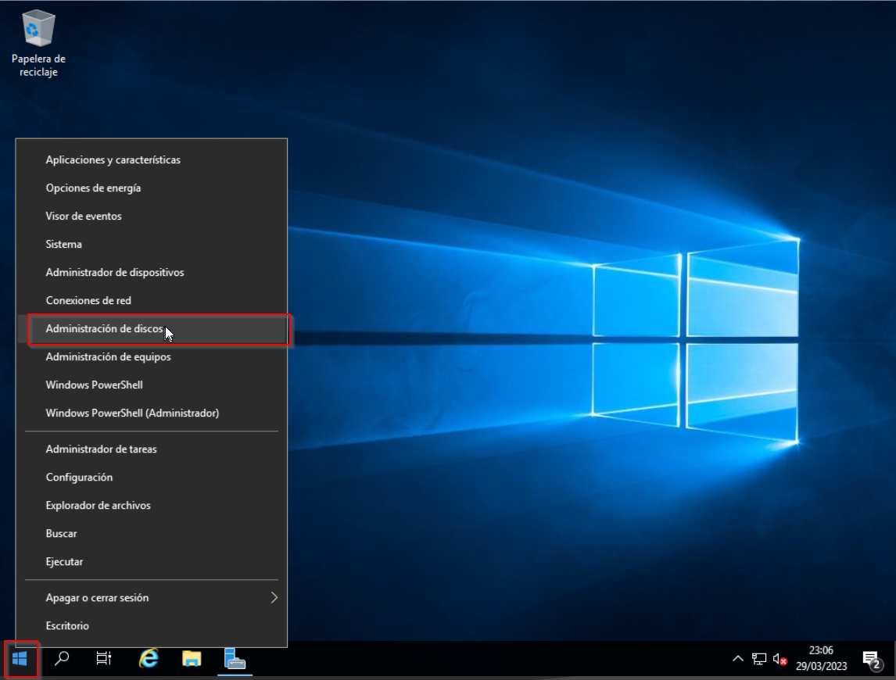
Task: Click the muted volume tray icon
Action: (780, 659)
